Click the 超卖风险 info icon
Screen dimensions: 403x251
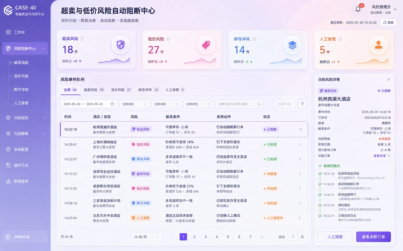[x=83, y=39]
